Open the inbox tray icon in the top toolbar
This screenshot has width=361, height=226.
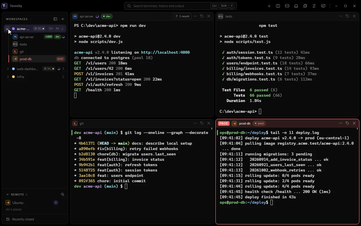(x=296, y=6)
